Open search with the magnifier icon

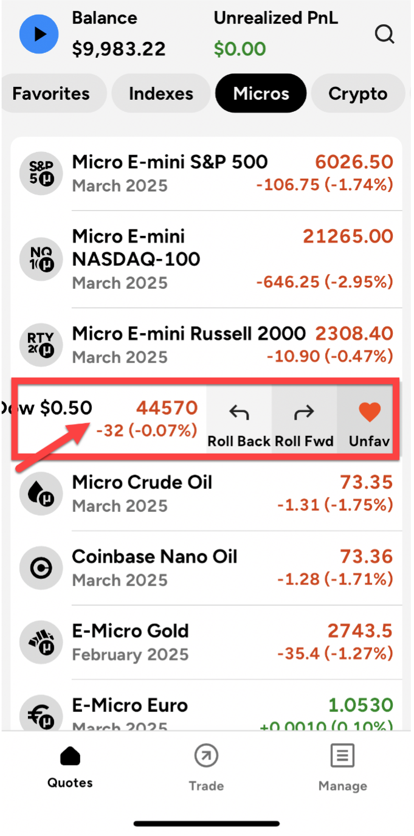point(384,34)
